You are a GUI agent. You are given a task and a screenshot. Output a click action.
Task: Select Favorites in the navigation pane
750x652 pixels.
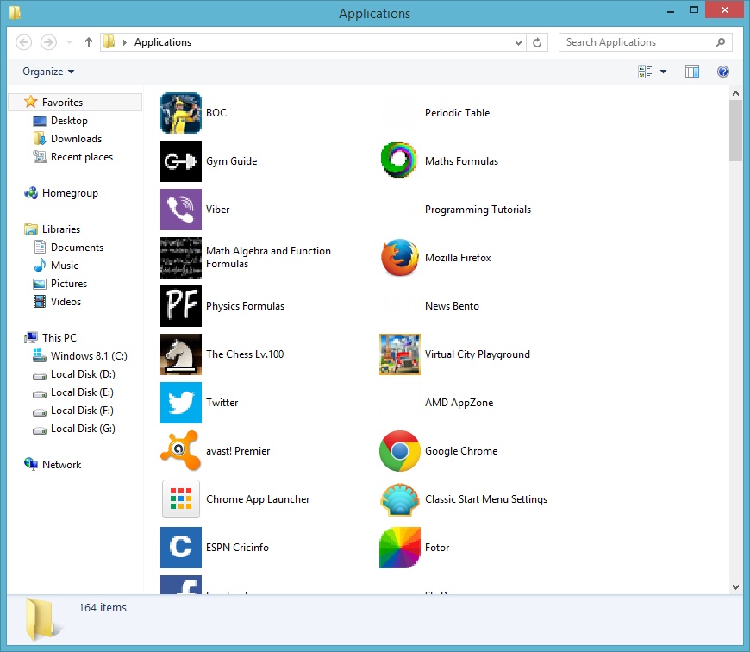[x=62, y=103]
